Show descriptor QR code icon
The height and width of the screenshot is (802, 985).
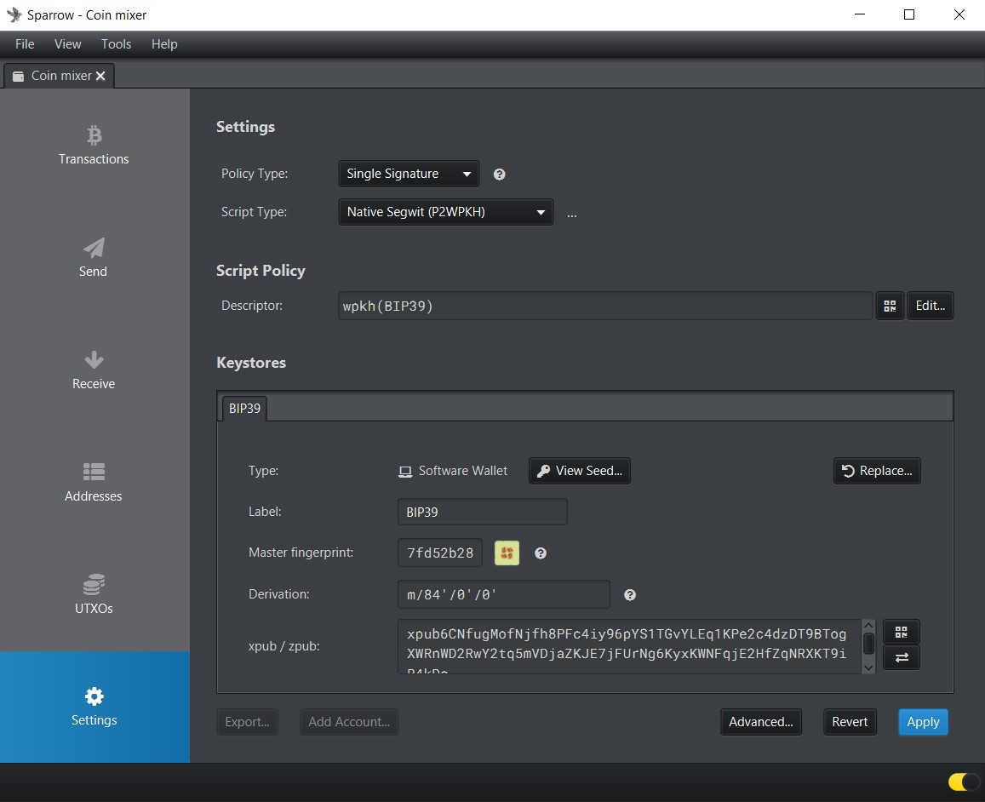[x=890, y=306]
